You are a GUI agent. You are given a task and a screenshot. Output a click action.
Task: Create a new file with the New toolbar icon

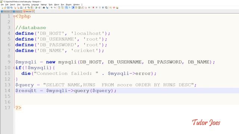click(2, 7)
